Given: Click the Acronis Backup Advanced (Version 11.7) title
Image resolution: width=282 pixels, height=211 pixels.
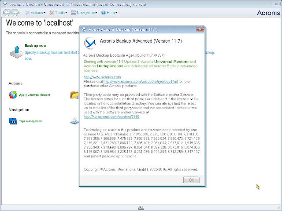Looking at the screenshot, I should pyautogui.click(x=141, y=41).
